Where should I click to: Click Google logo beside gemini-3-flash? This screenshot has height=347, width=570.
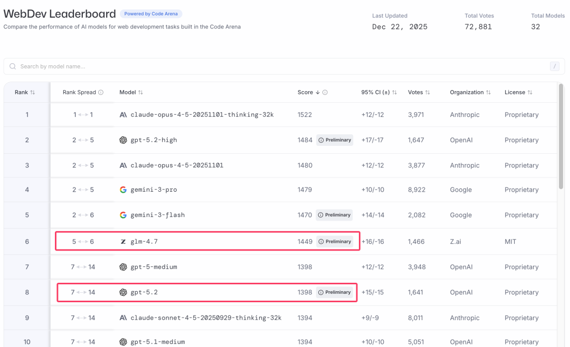tap(123, 215)
